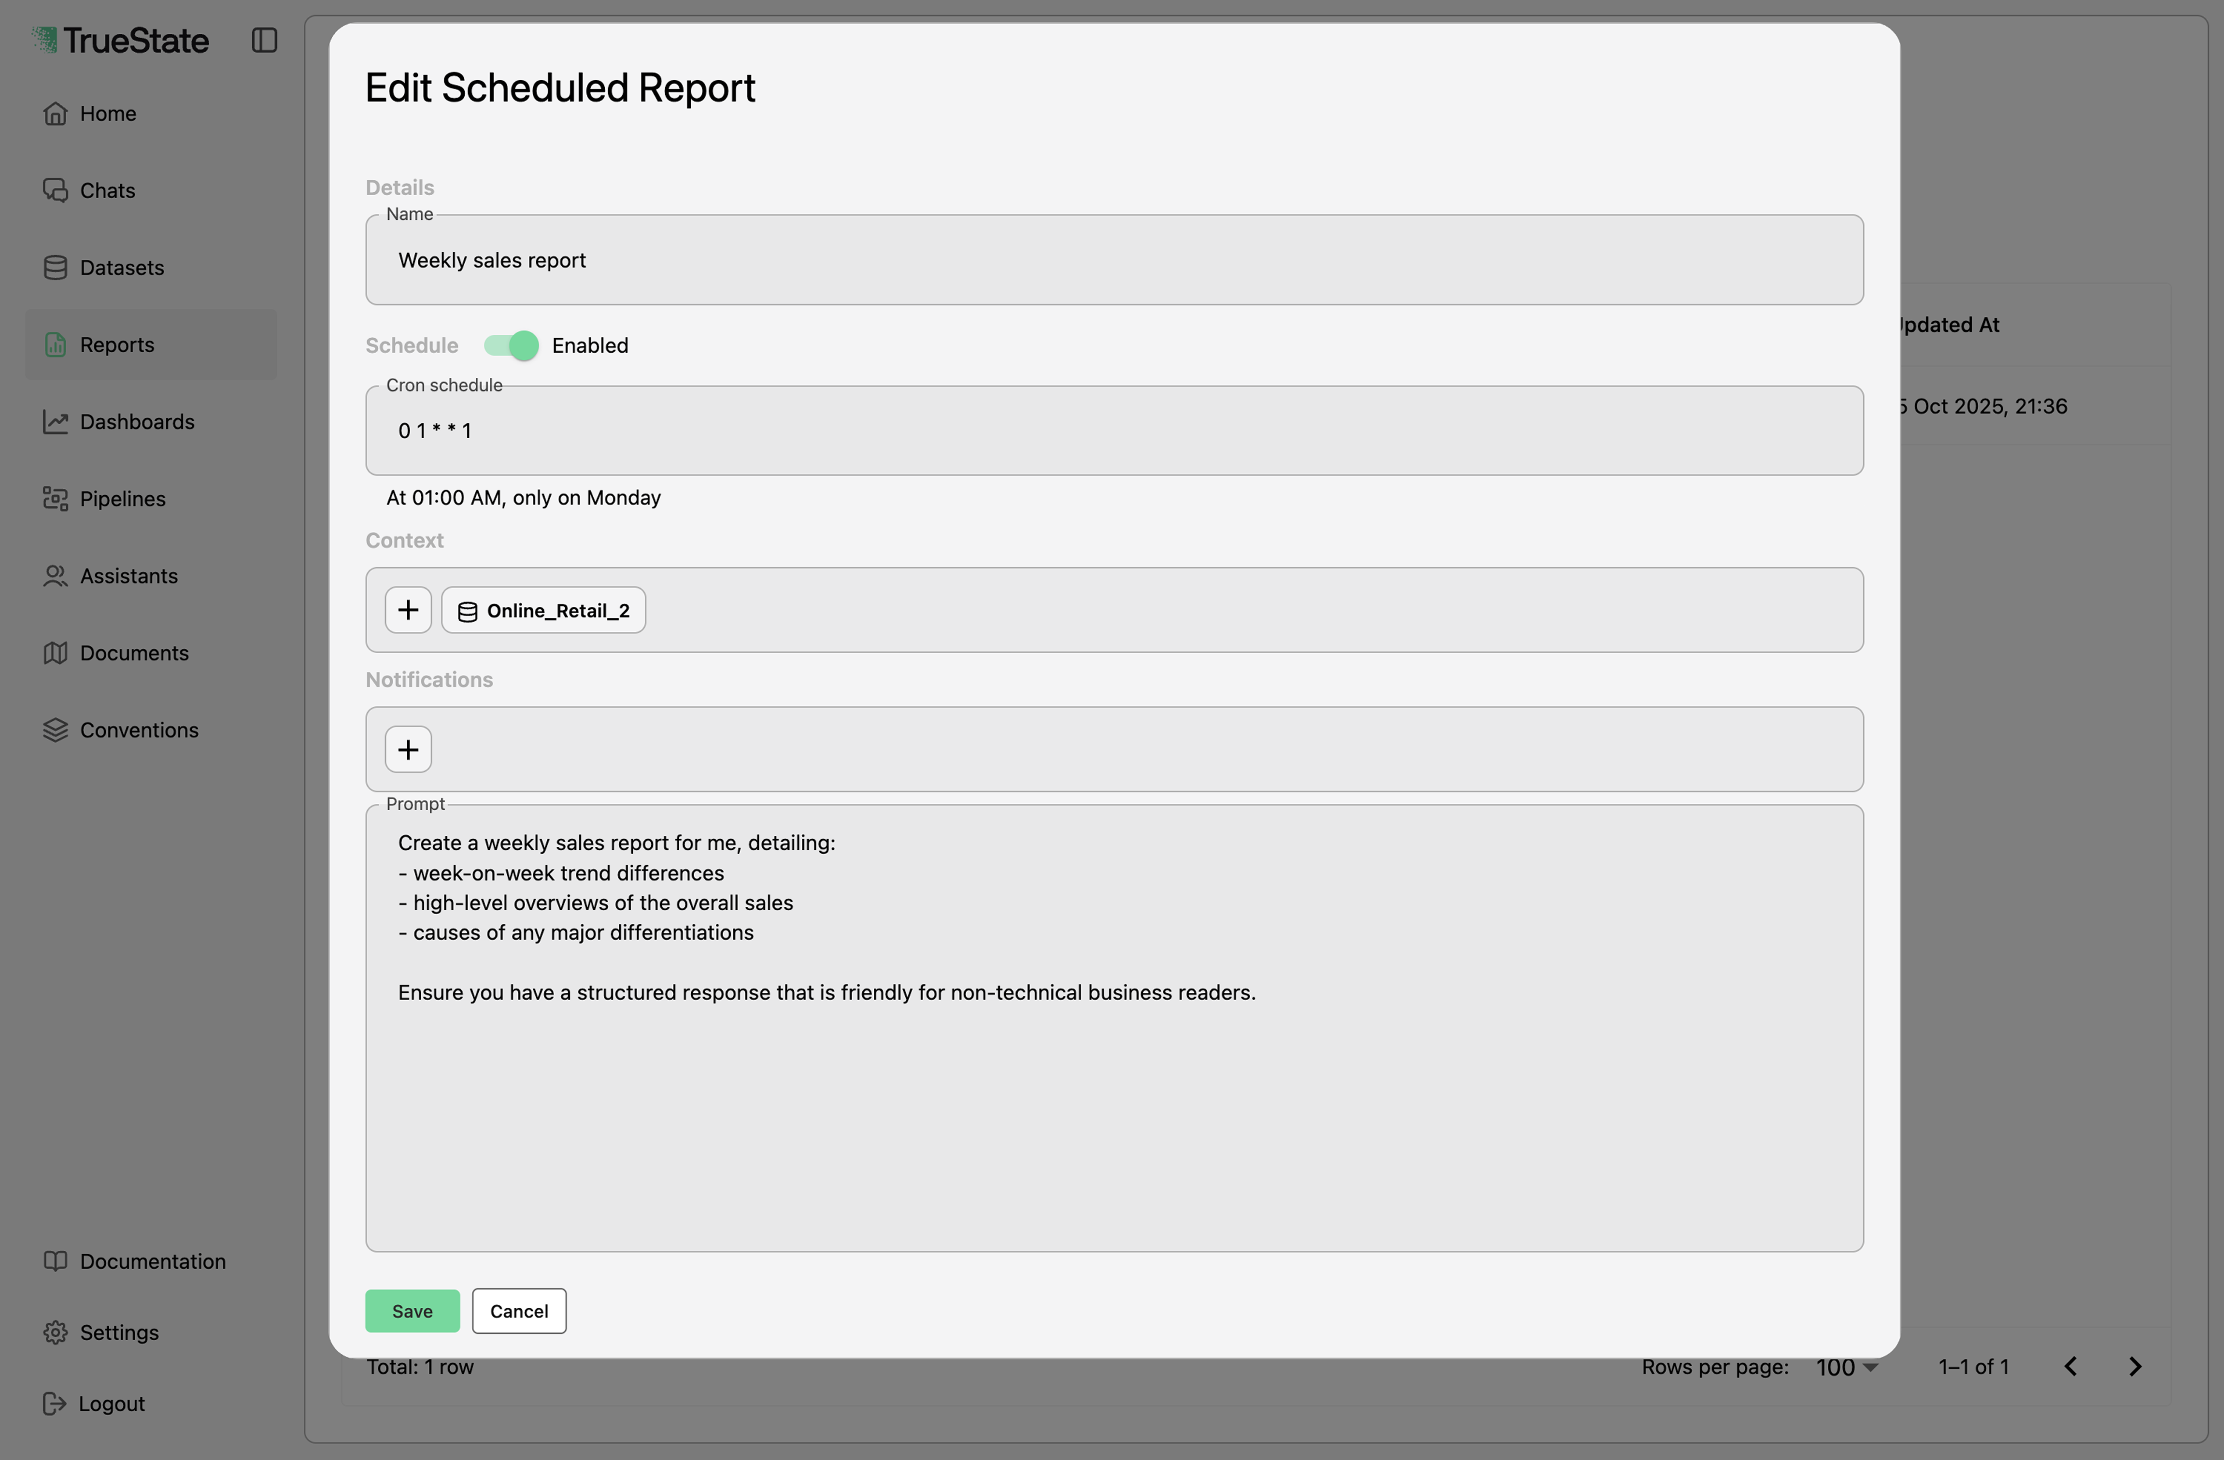Open Settings from the sidebar

118,1332
